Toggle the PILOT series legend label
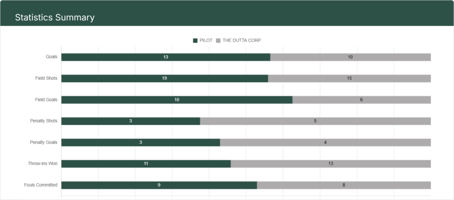Image resolution: width=454 pixels, height=200 pixels. pyautogui.click(x=206, y=40)
